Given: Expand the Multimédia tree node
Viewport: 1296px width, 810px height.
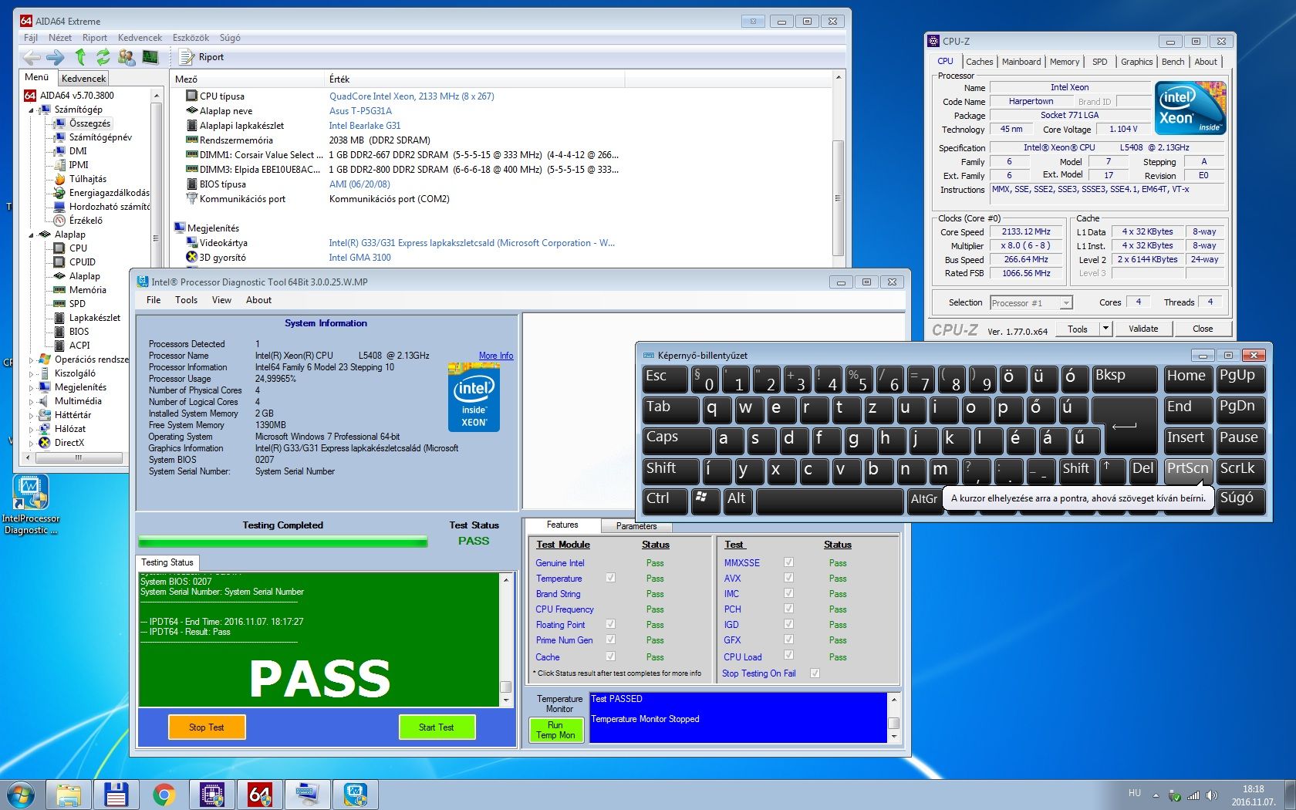Looking at the screenshot, I should 32,401.
